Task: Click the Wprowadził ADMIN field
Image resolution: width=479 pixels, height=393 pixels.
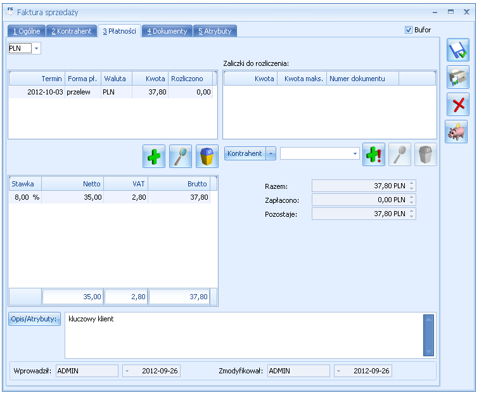Action: point(87,371)
